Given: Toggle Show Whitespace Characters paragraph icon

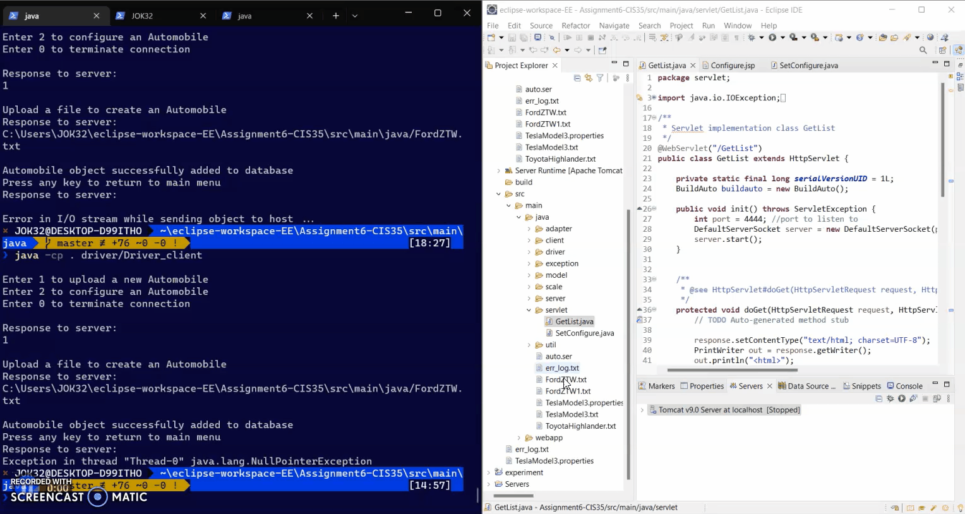Looking at the screenshot, I should click(736, 37).
